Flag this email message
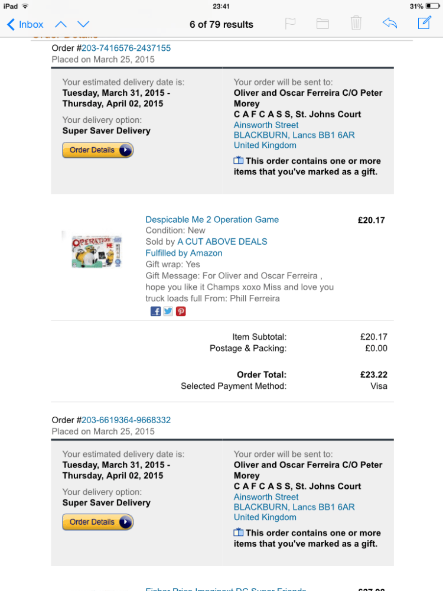This screenshot has height=591, width=443. click(290, 24)
